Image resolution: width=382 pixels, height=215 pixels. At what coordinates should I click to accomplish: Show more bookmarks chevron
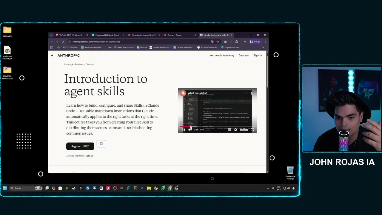pos(263,47)
